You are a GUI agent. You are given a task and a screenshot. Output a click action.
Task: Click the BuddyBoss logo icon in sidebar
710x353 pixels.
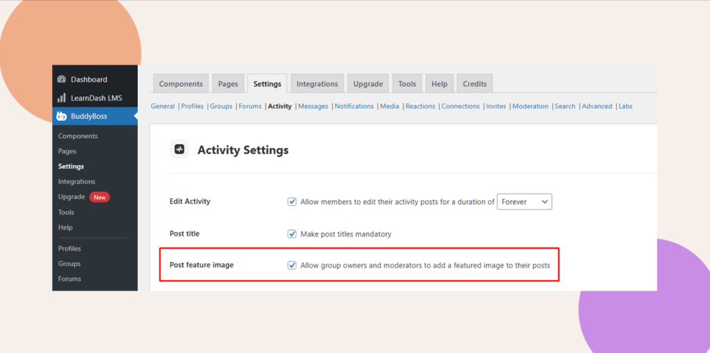62,116
